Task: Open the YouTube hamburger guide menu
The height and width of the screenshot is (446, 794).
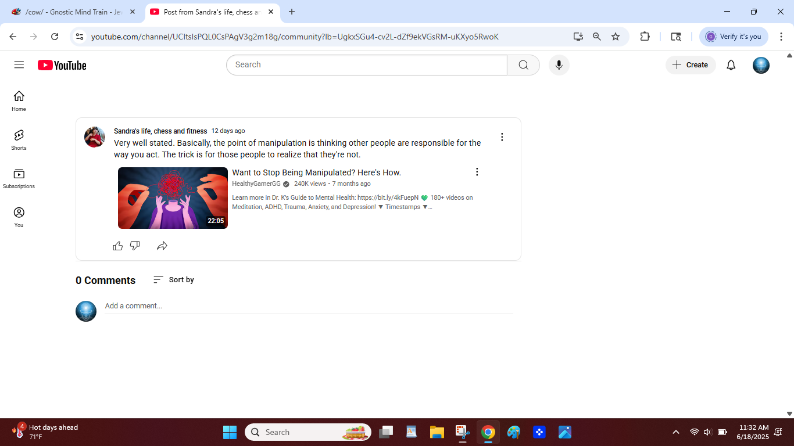Action: click(19, 65)
